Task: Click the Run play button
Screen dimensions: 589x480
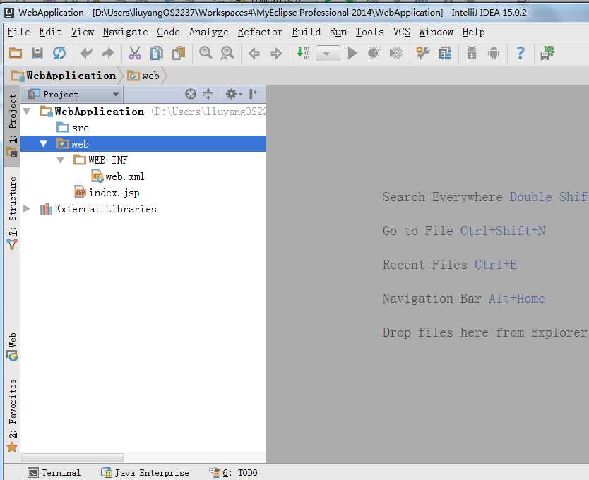Action: coord(352,54)
